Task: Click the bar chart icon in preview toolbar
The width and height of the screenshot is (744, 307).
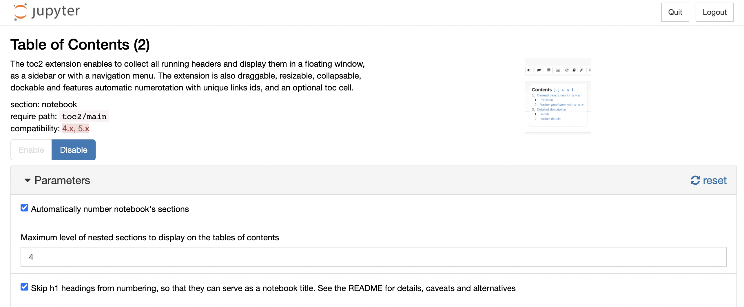Action: tap(558, 70)
